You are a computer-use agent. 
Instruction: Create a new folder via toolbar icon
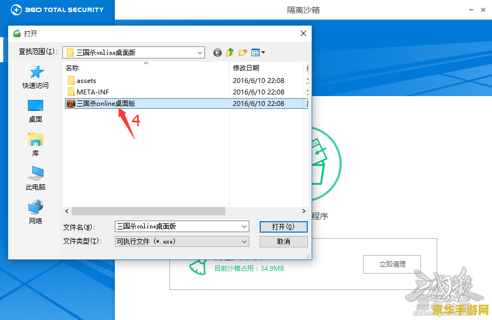point(243,52)
